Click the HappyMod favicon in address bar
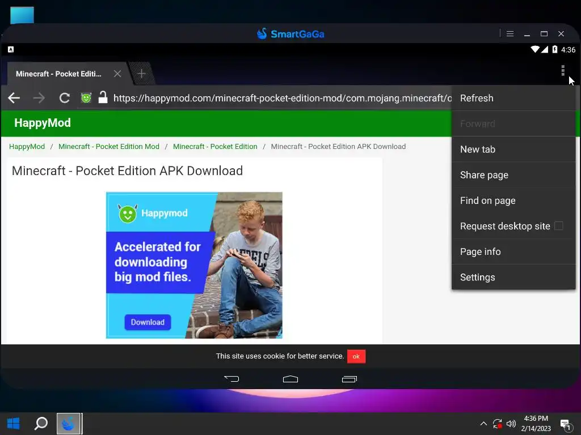 pyautogui.click(x=86, y=98)
